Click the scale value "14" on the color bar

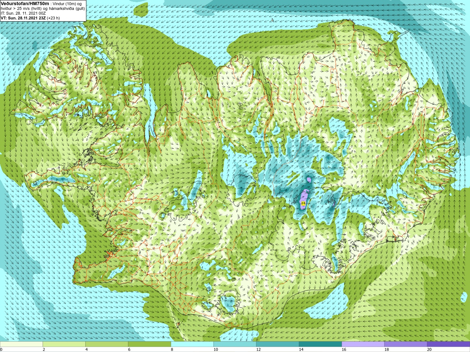pos(301,349)
